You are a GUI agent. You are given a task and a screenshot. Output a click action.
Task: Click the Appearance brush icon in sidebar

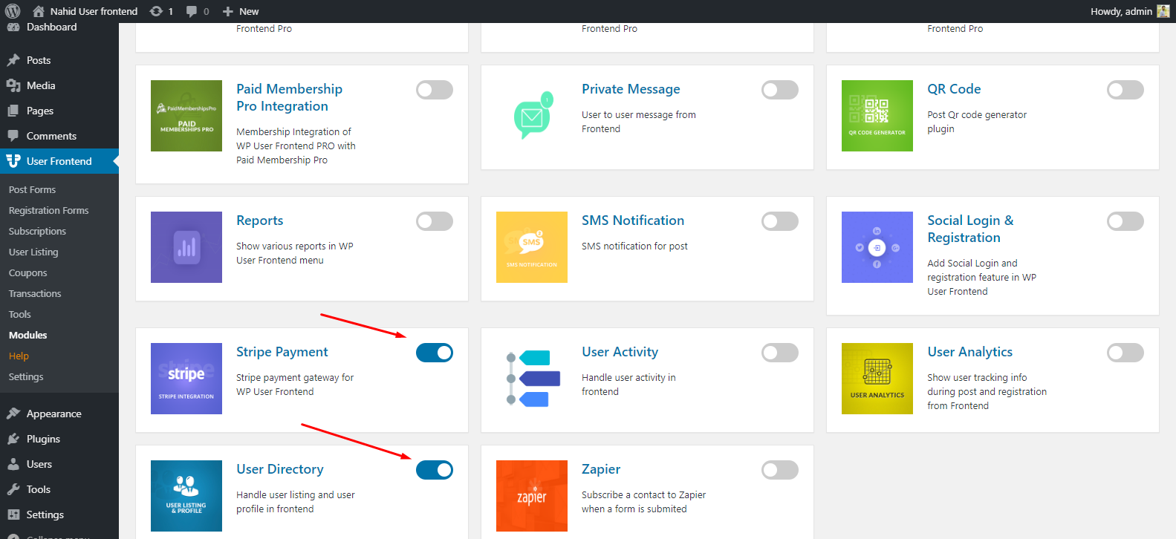coord(13,414)
